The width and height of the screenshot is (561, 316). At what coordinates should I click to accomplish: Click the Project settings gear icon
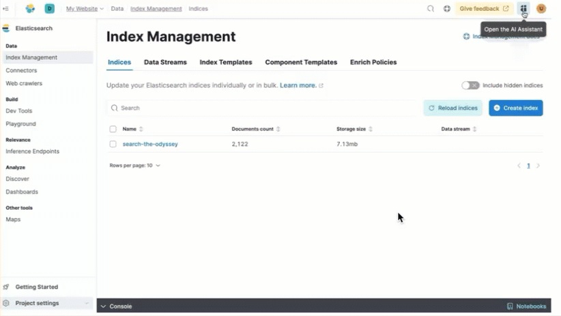tap(6, 303)
